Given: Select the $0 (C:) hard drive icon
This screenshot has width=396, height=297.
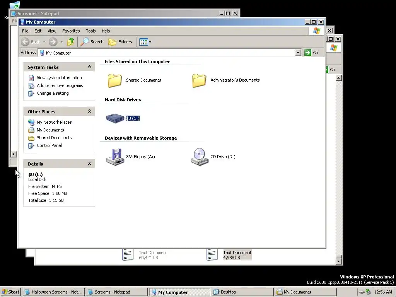Looking at the screenshot, I should point(115,118).
